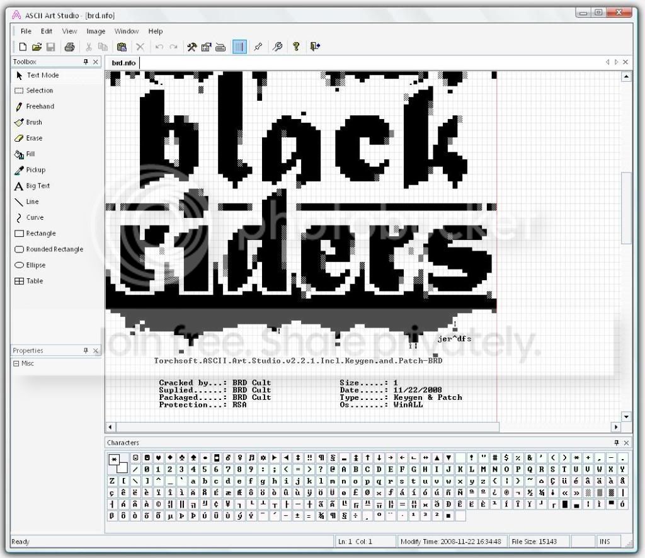Toggle the grid display toolbar button
Viewport: 645px width, 558px height.
click(x=239, y=47)
